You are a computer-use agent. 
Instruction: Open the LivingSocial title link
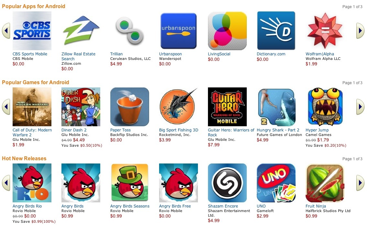point(219,54)
